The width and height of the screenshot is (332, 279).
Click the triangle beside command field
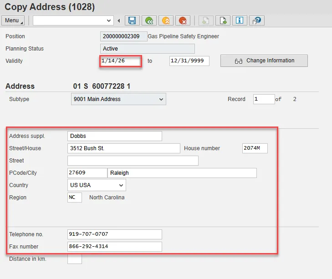119,20
